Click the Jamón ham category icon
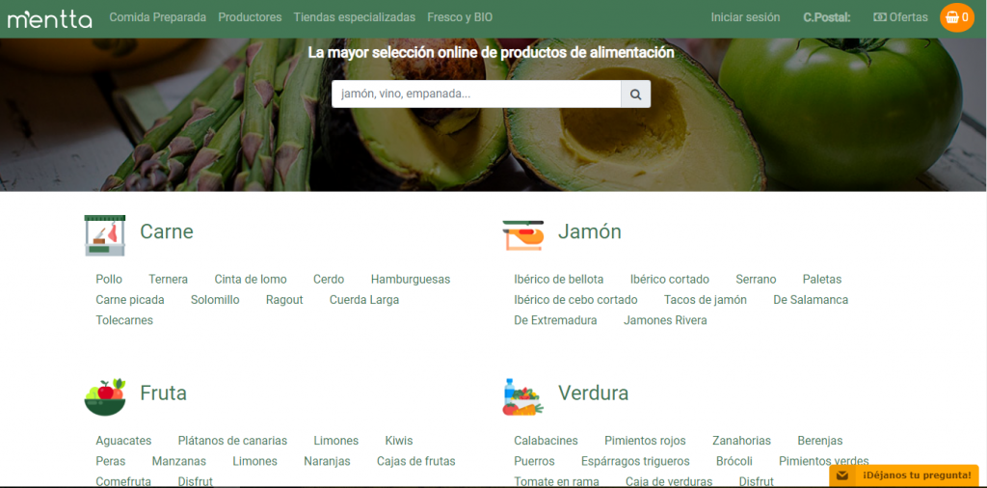The image size is (987, 488). click(522, 234)
